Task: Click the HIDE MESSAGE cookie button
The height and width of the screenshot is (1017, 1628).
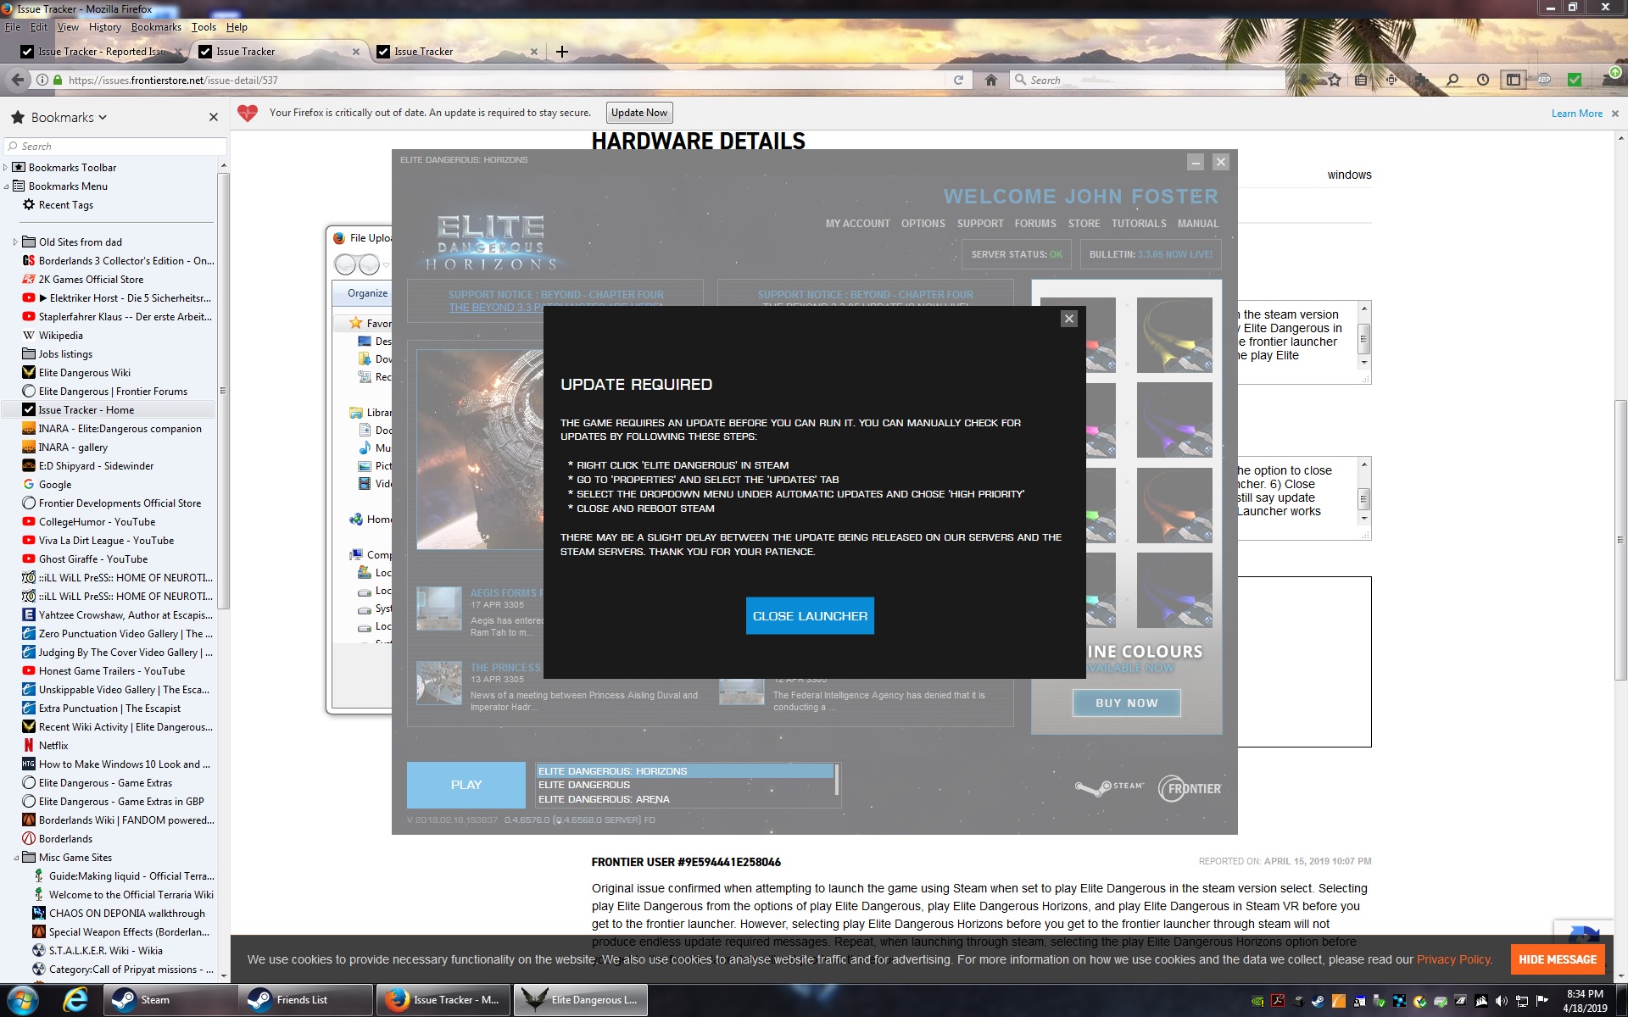Action: (1558, 959)
